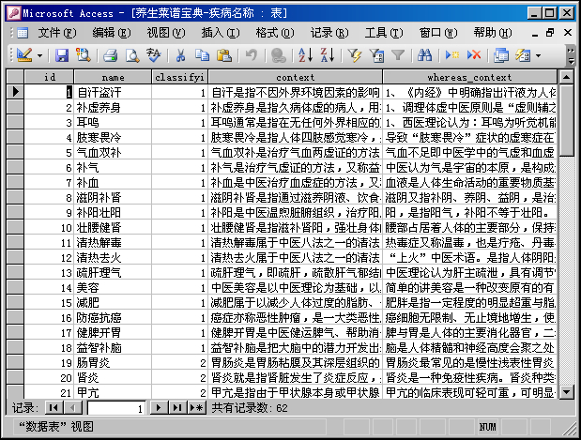Click the Copy icon
The width and height of the screenshot is (581, 440).
point(203,55)
